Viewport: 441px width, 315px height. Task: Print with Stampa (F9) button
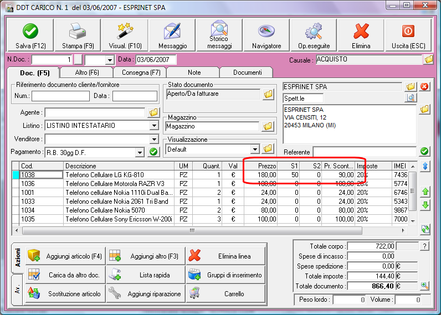[x=78, y=35]
